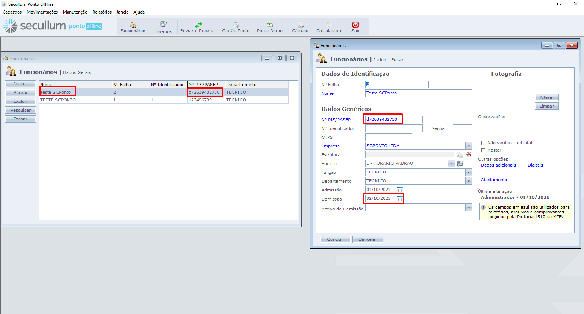Click the Admissão date field
The height and width of the screenshot is (314, 584).
(380, 190)
